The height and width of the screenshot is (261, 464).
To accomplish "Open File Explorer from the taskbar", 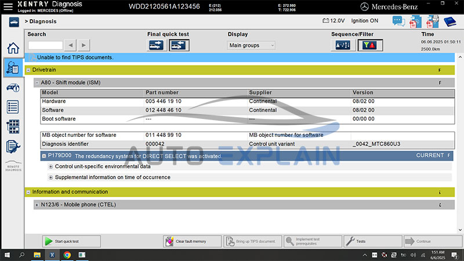I will point(37,255).
